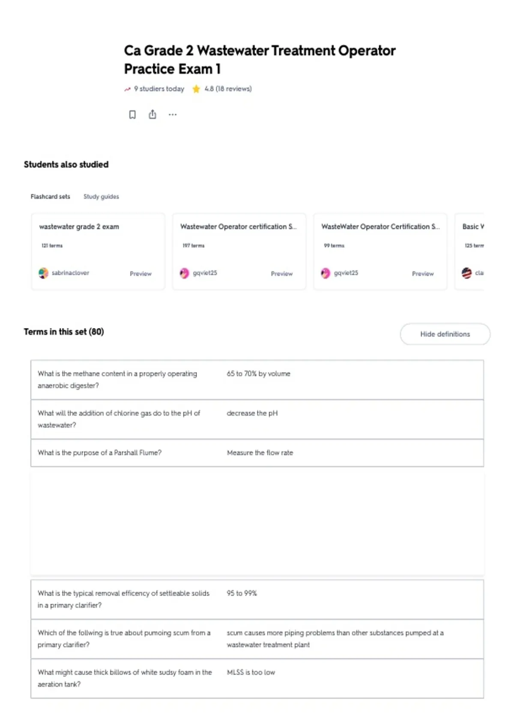The image size is (514, 728).
Task: Open the three-dot more options menu
Action: pos(173,115)
